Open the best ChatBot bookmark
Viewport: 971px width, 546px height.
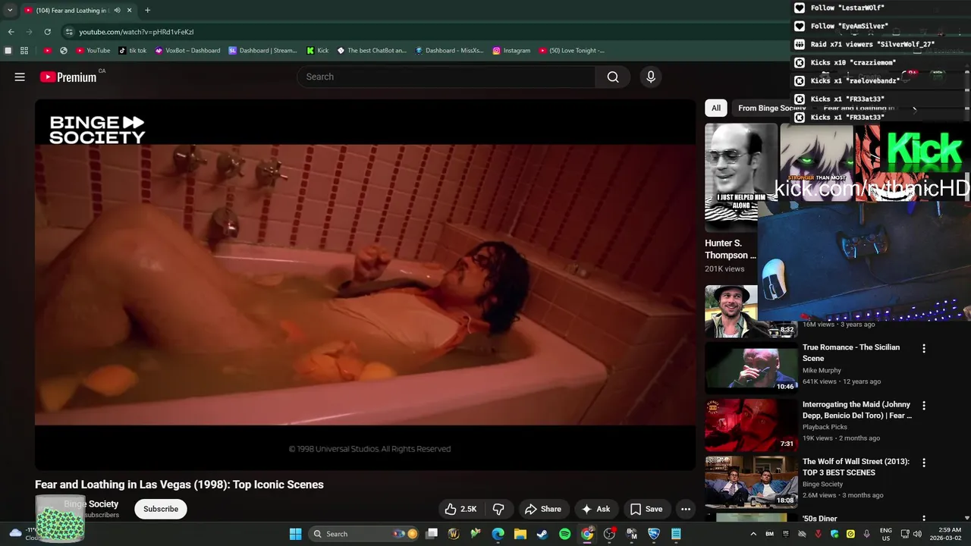tap(372, 51)
